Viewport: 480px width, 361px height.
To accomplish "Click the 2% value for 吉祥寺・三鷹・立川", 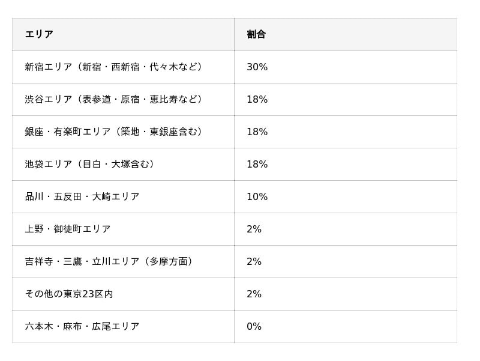I will [254, 262].
